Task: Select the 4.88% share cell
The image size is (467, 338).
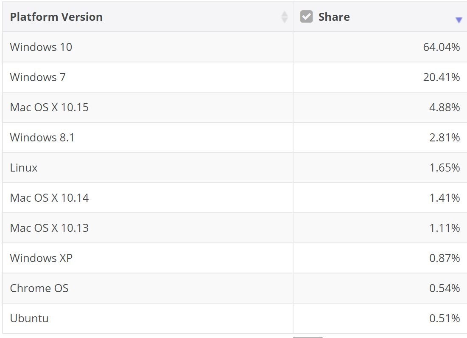Action: coord(380,107)
